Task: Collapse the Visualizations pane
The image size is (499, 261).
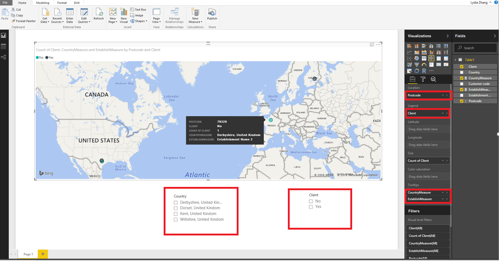Action: 447,36
